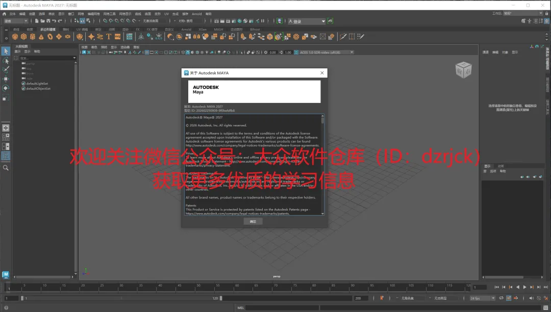This screenshot has width=551, height=312.
Task: Select the Rotate tool in toolbox
Action: pos(6,88)
